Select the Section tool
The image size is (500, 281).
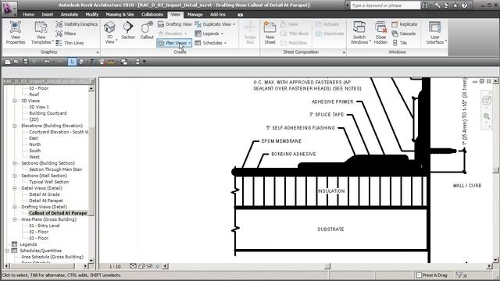[128, 30]
